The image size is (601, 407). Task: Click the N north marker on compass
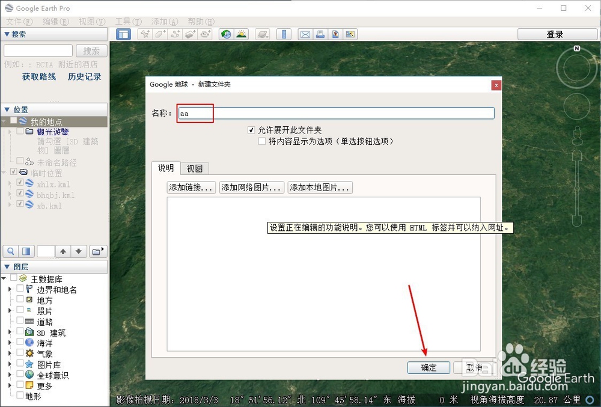pyautogui.click(x=577, y=48)
